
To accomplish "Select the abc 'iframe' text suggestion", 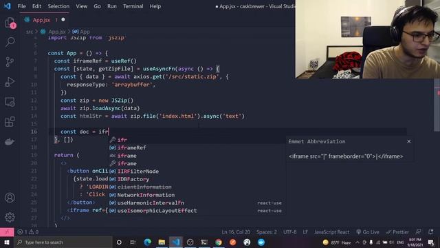I will 197,156.
